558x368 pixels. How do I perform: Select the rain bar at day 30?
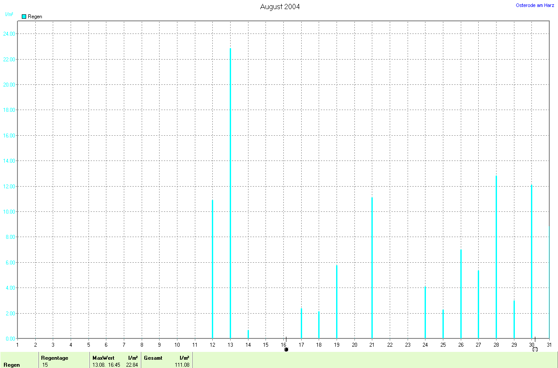(531, 261)
